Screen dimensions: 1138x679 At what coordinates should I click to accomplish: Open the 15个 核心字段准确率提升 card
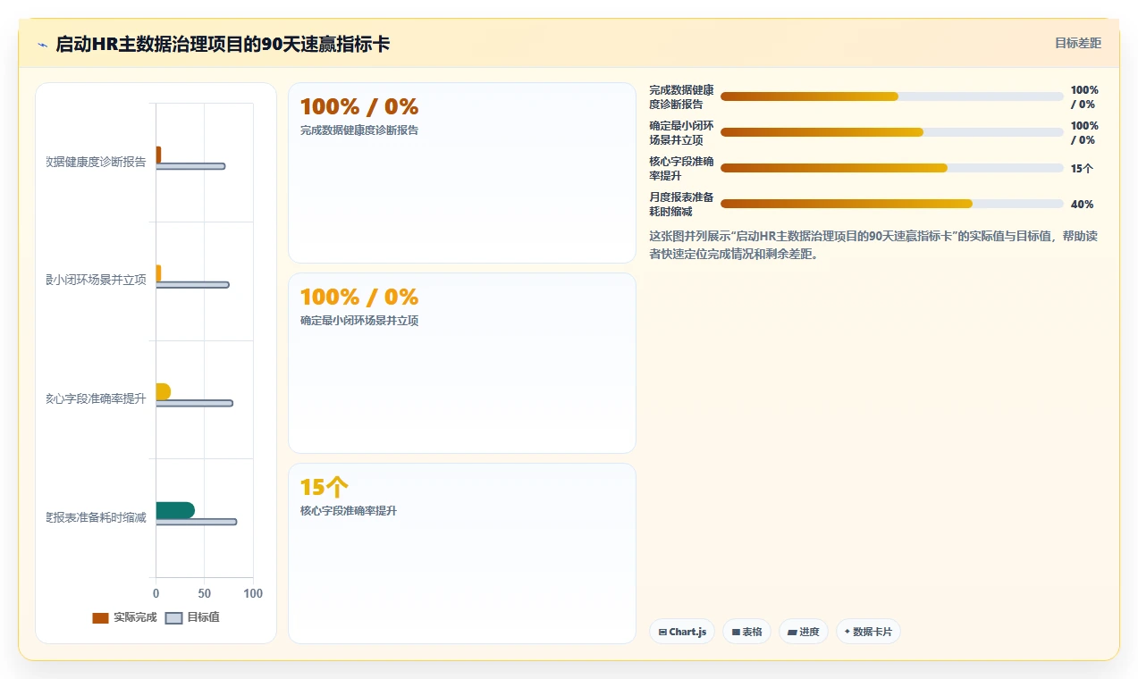click(461, 553)
